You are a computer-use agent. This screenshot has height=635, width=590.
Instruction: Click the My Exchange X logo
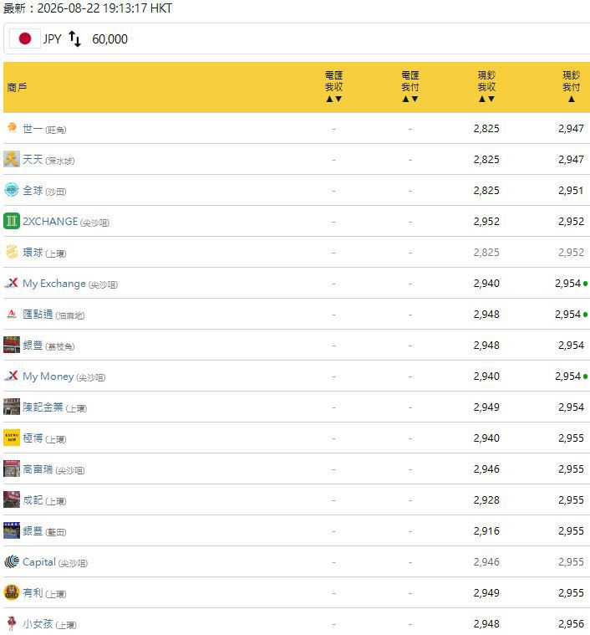point(12,283)
